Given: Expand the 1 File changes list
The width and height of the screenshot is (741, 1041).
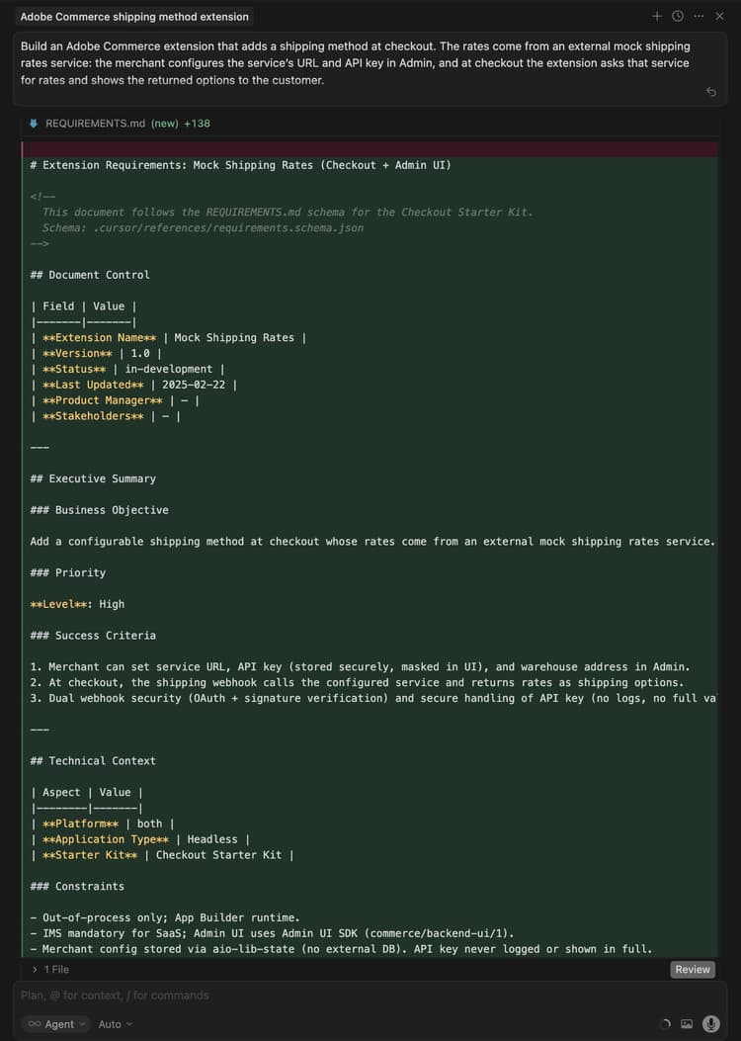Looking at the screenshot, I should pyautogui.click(x=51, y=969).
